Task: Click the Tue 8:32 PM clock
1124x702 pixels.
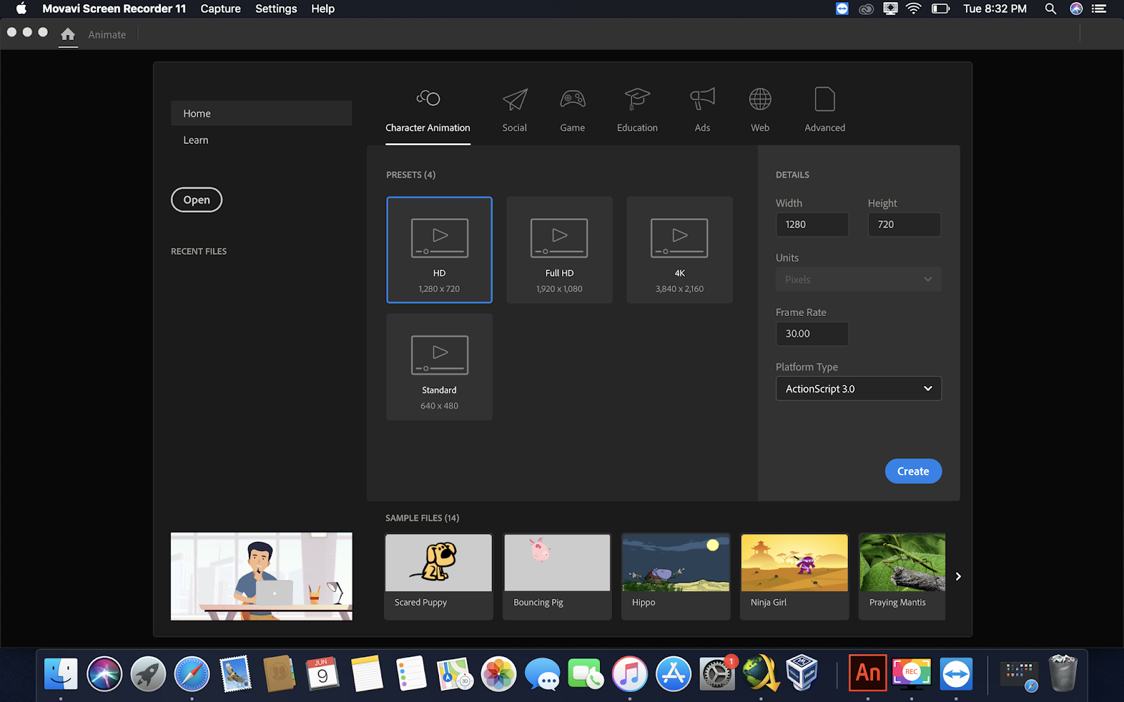Action: point(995,8)
